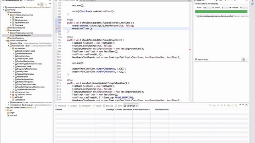Toggle Link with Editor in Package Explorer
The height and width of the screenshot is (143, 255).
(42, 4)
